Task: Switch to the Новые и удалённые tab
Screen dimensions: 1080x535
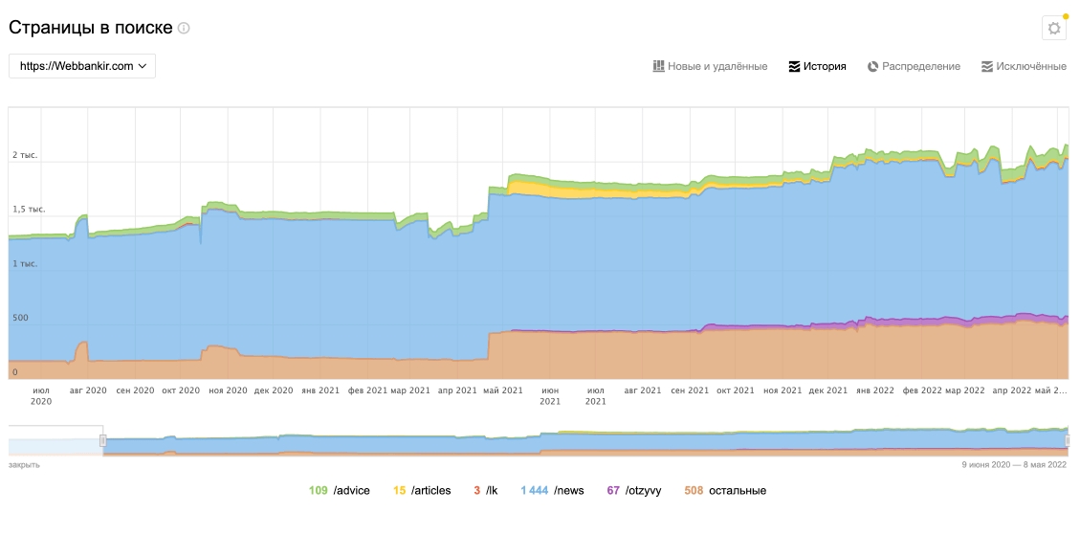Action: (716, 66)
